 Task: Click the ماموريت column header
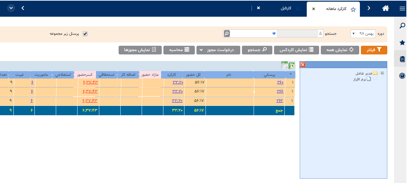42,75
